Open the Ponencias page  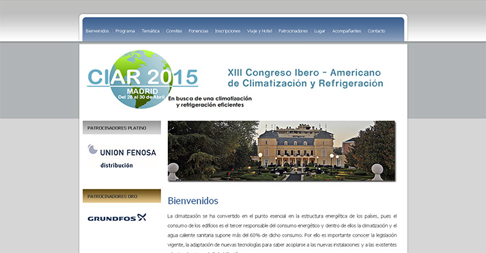point(199,31)
